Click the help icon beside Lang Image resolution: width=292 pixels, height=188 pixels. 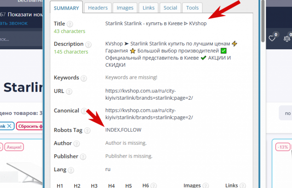pos(71,170)
